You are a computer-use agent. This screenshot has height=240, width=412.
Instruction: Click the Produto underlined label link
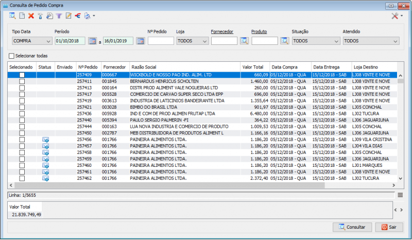[259, 31]
